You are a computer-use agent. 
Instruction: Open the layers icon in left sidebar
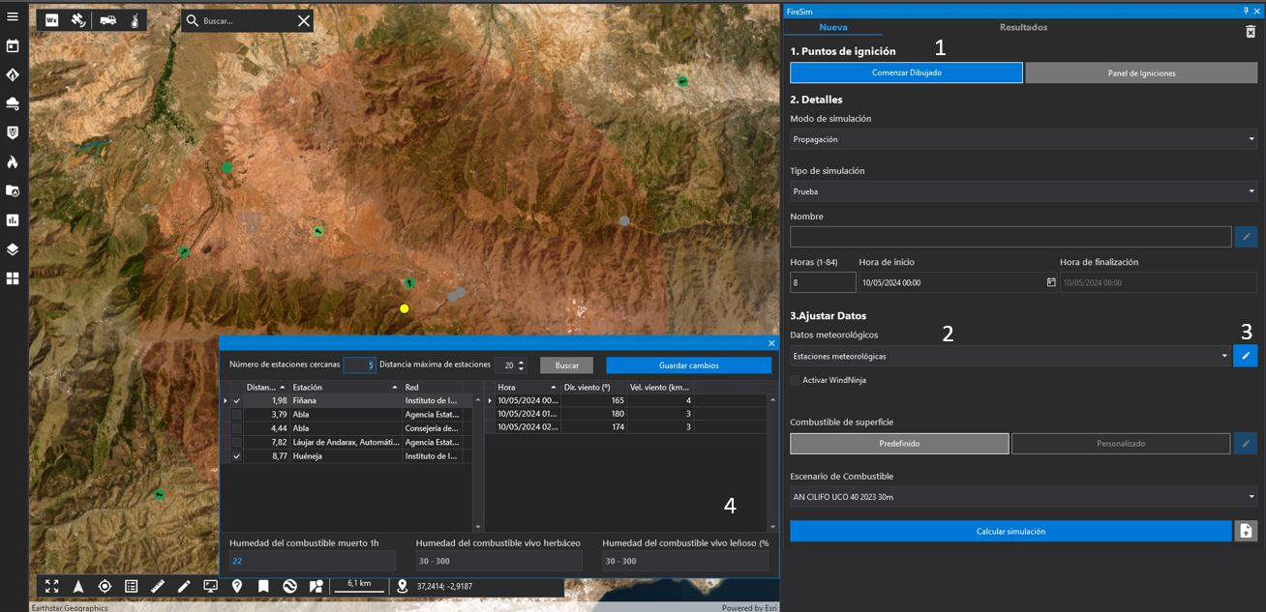[13, 249]
